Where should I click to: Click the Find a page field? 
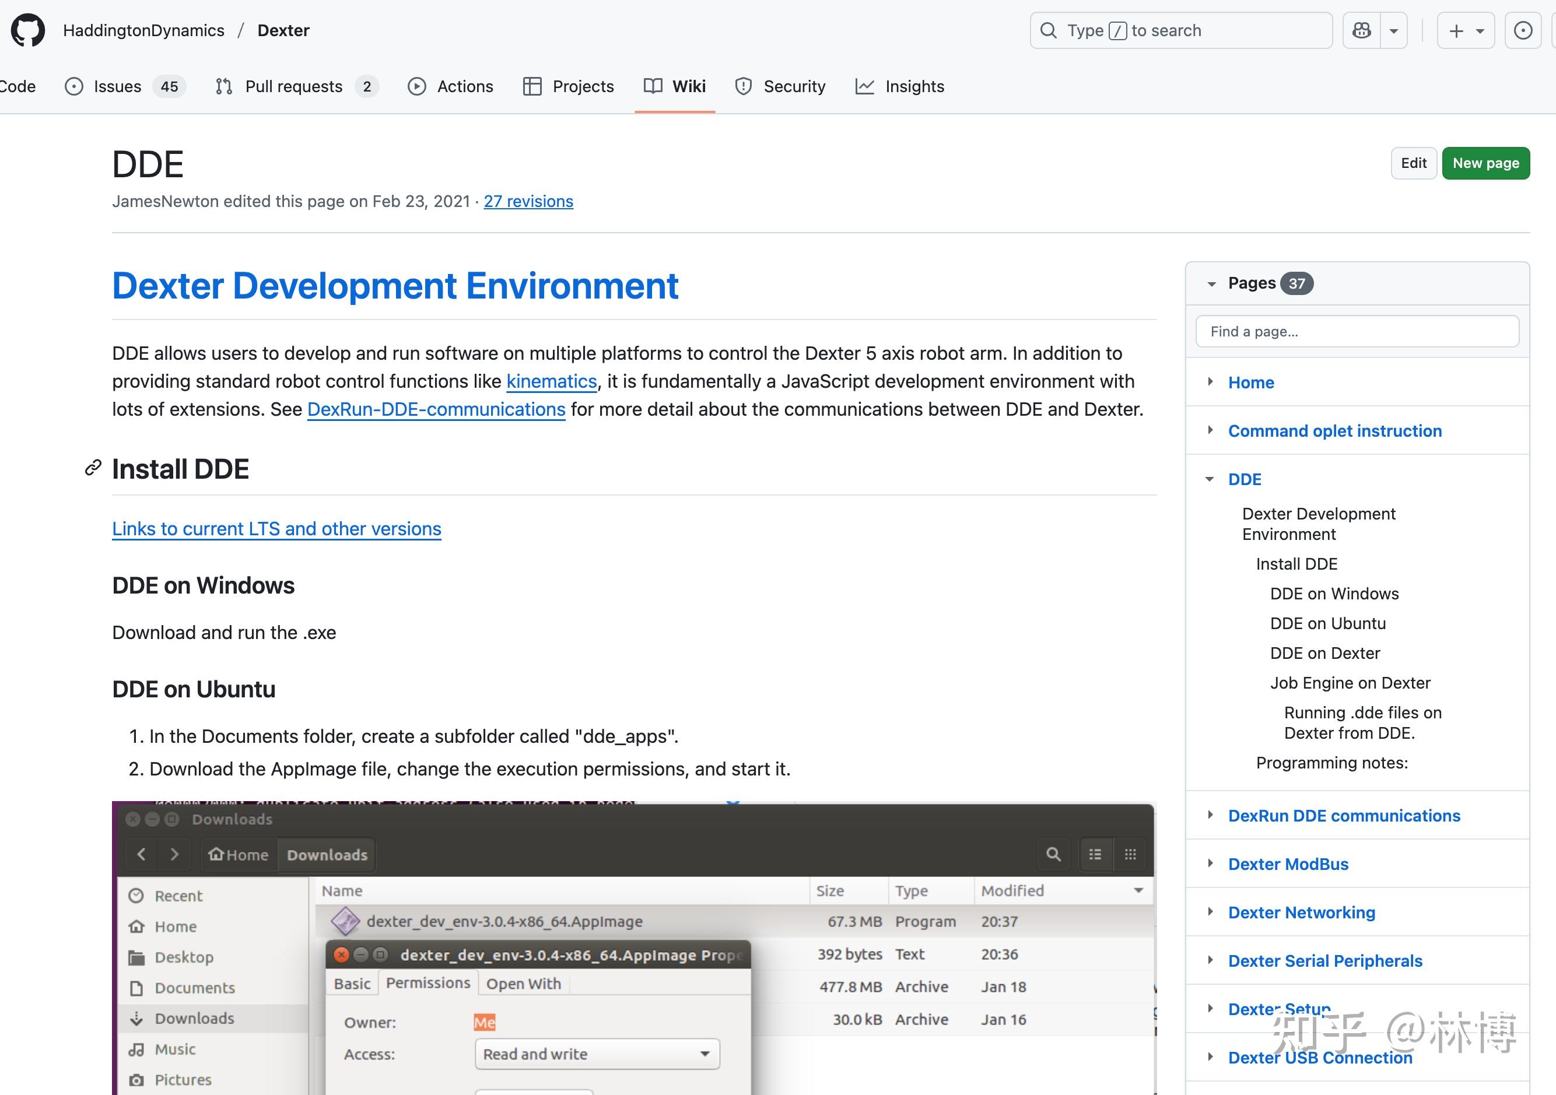tap(1357, 331)
